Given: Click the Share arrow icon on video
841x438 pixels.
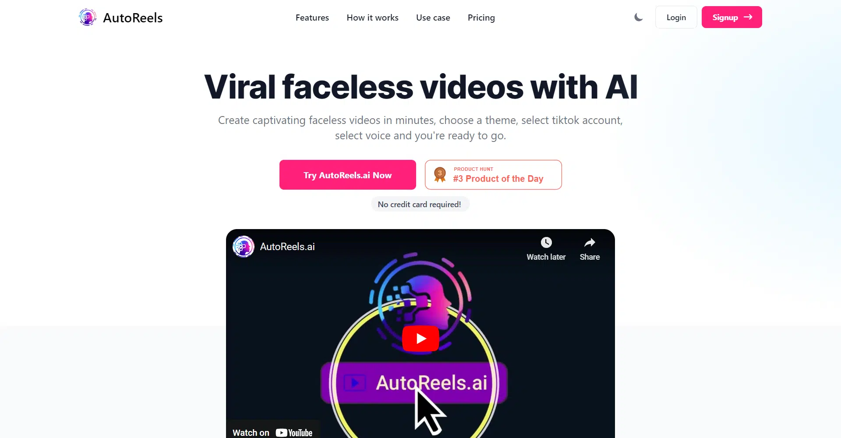Looking at the screenshot, I should click(x=590, y=242).
